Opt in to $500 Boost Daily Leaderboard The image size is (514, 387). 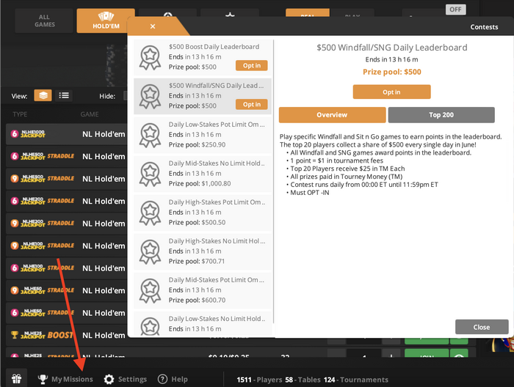251,65
